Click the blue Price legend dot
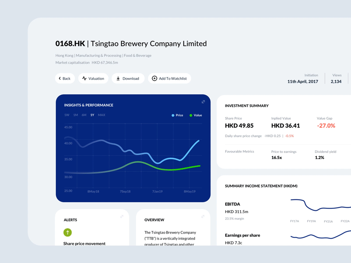The width and height of the screenshot is (351, 263). pos(173,115)
